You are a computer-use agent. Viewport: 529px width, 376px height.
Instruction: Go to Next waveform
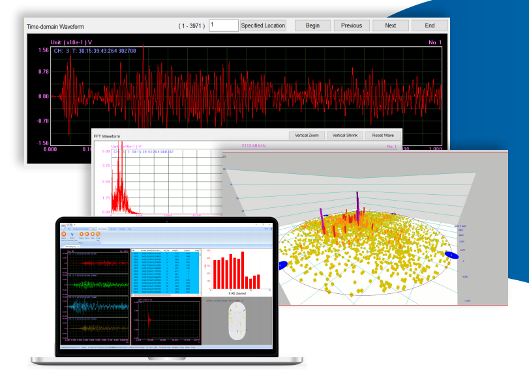390,25
